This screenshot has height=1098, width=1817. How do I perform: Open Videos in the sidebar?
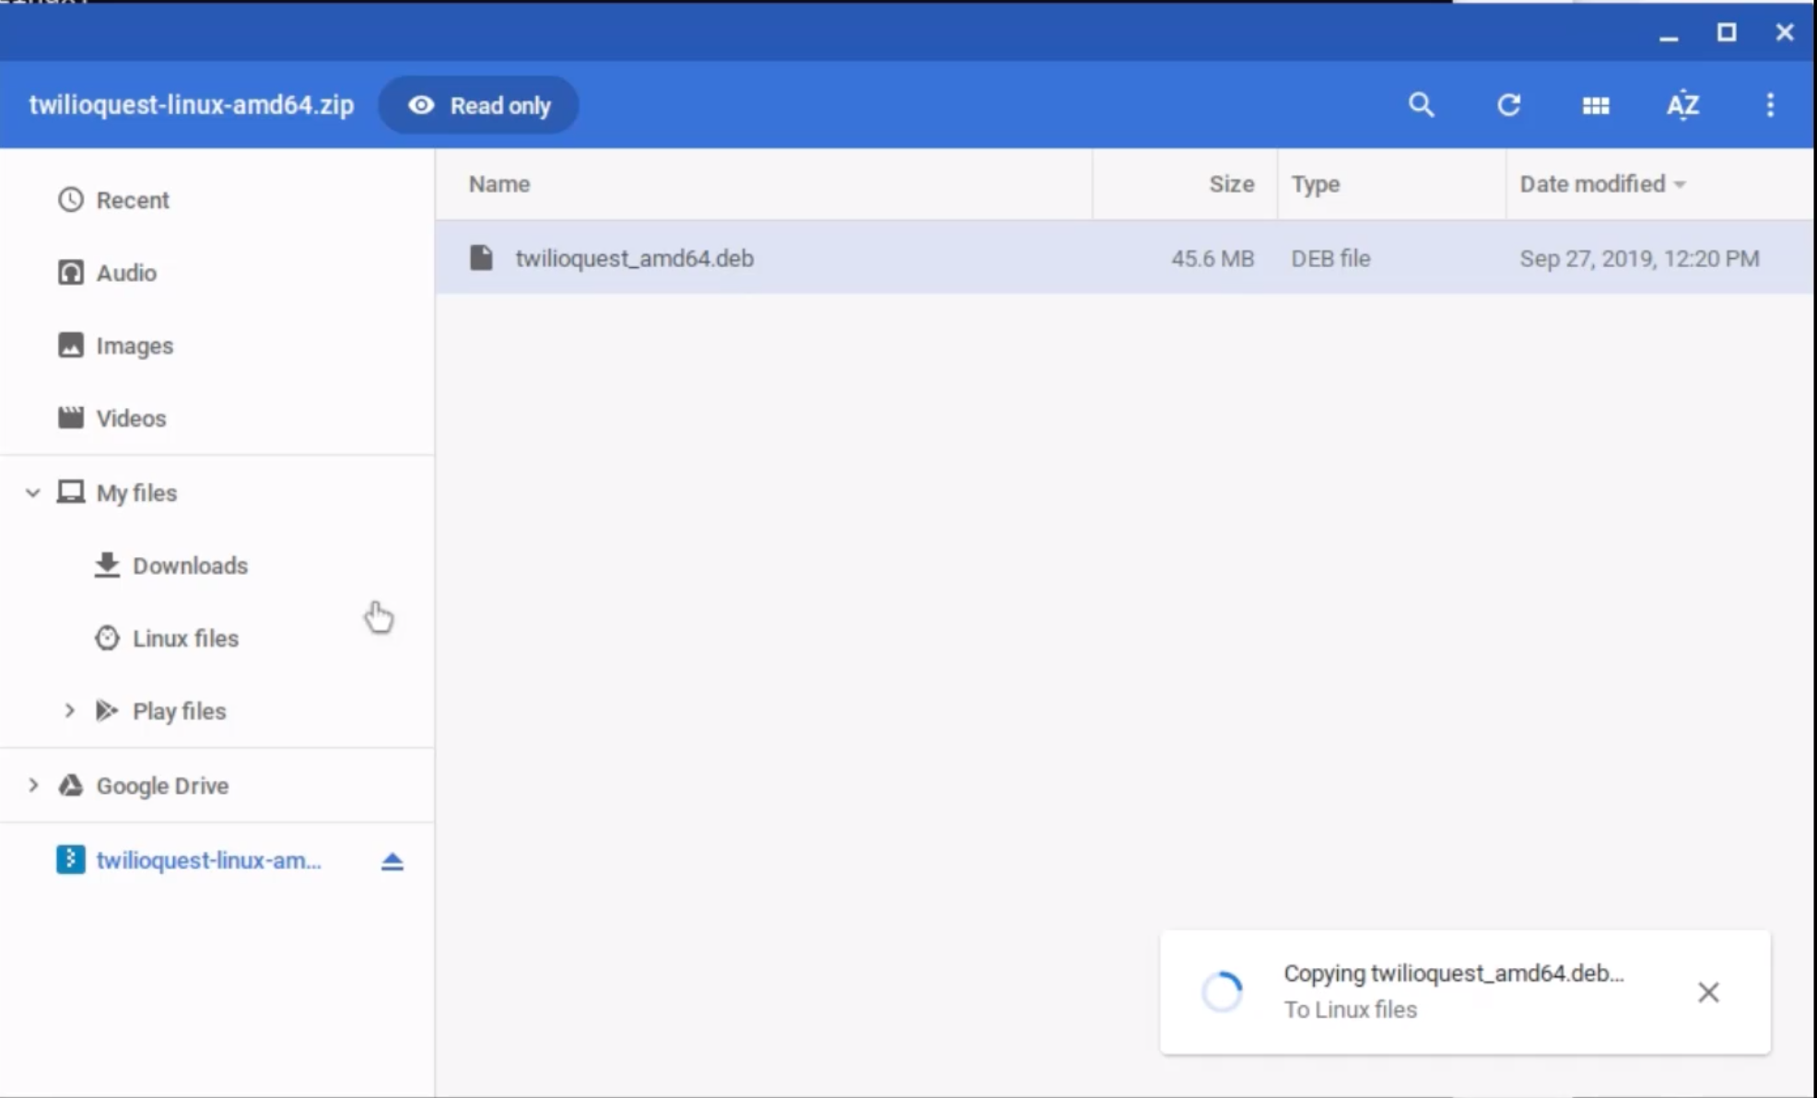pyautogui.click(x=131, y=418)
